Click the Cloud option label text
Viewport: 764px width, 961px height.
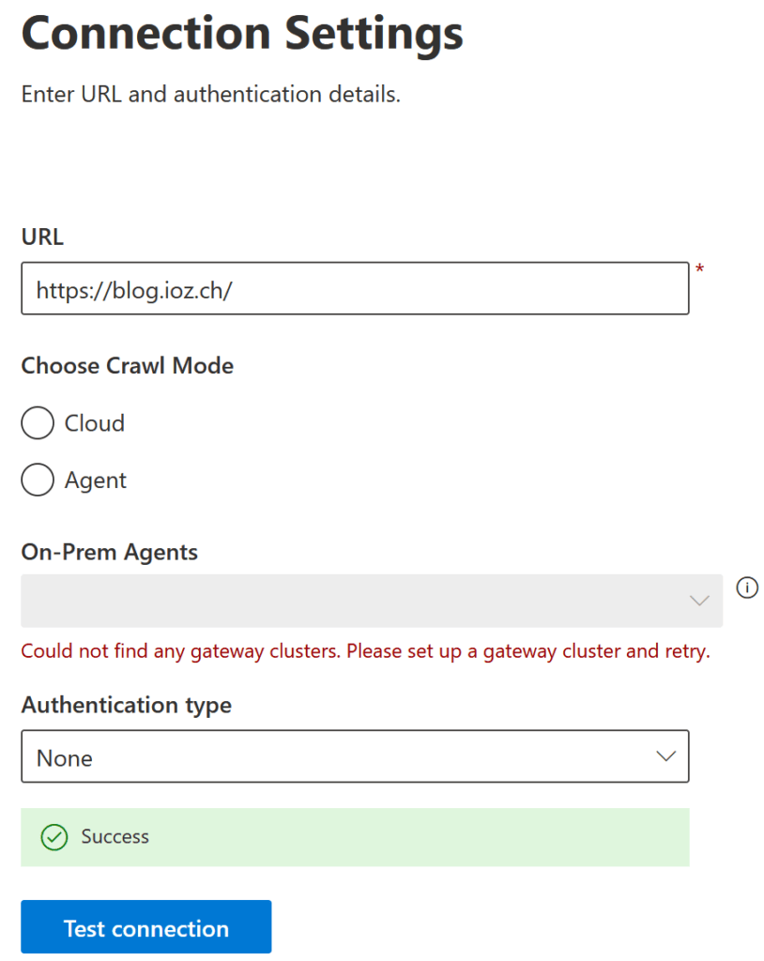[x=95, y=423]
